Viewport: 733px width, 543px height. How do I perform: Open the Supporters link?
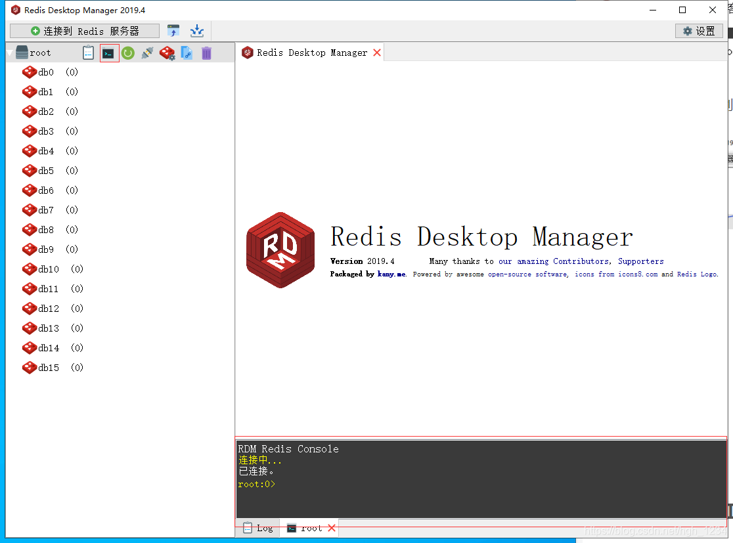pos(640,261)
